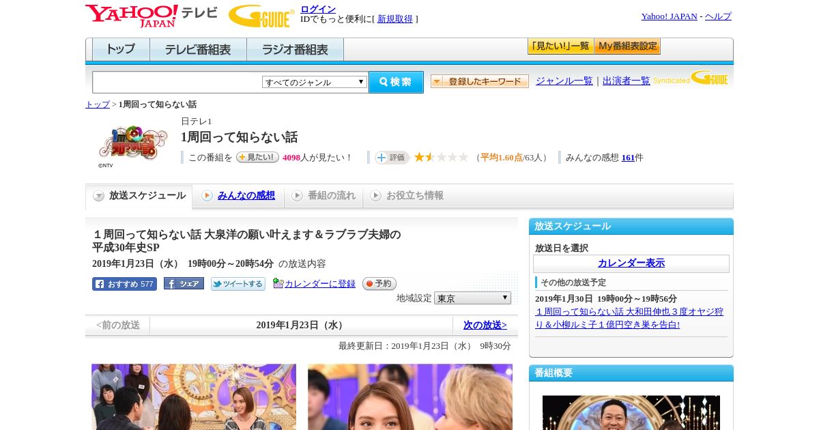The width and height of the screenshot is (819, 430).
Task: Click the G-GUIDE logo in header
Action: 261,16
